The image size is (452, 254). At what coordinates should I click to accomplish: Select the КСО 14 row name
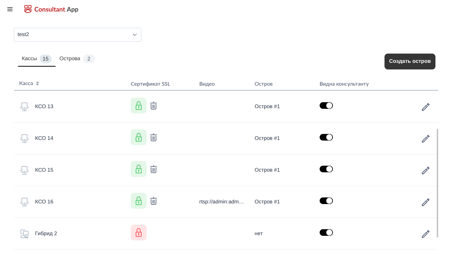click(x=44, y=138)
